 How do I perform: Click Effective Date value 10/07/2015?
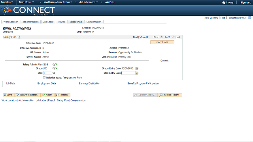pyautogui.click(x=48, y=43)
